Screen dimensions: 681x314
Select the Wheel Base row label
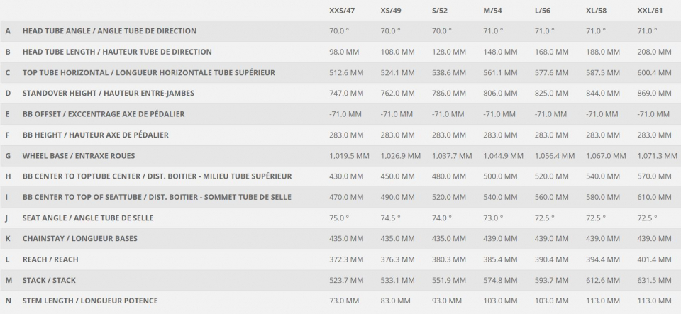coord(79,156)
